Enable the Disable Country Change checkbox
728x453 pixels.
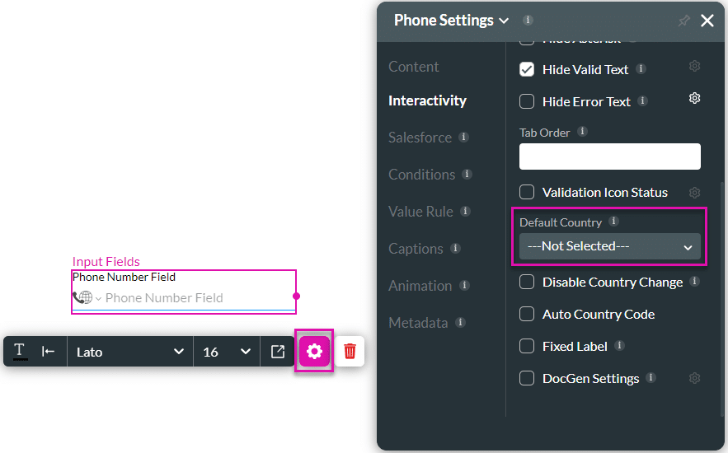[527, 282]
